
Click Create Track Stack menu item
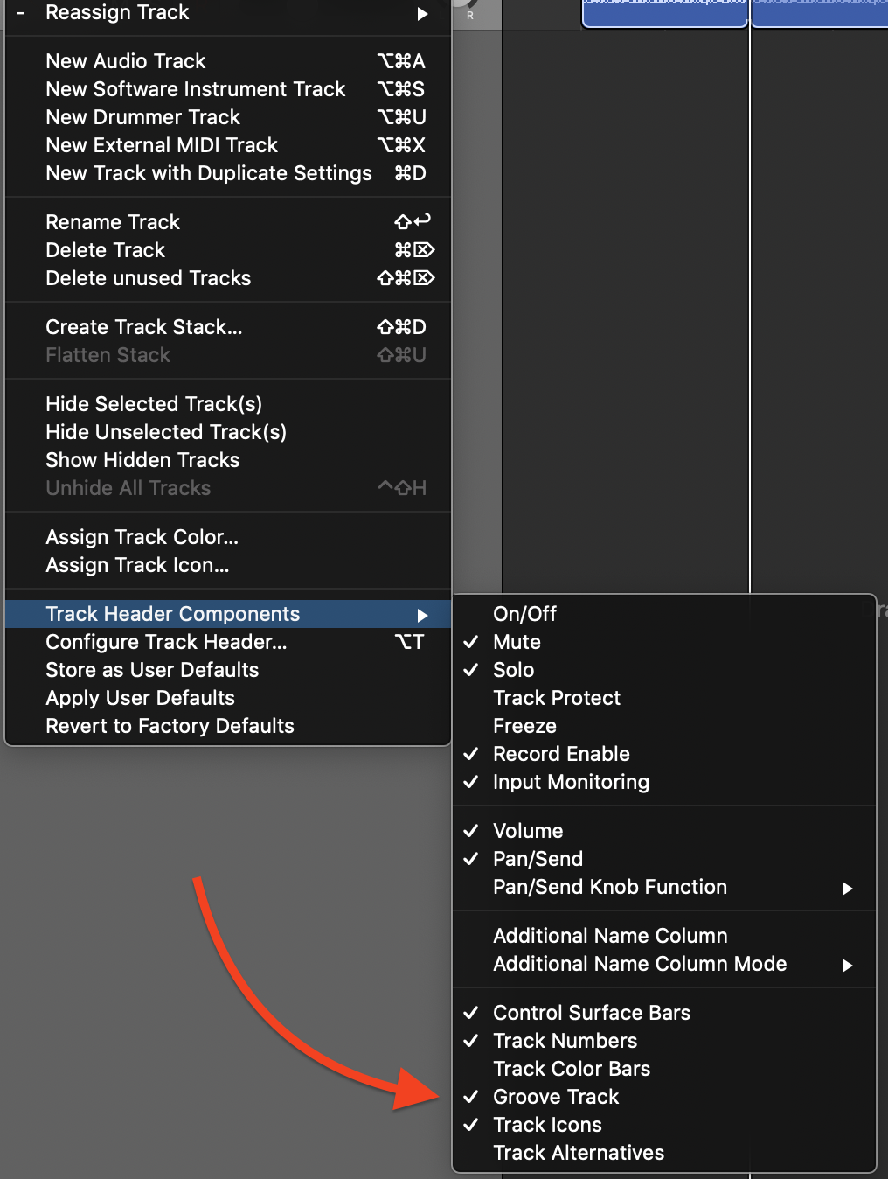click(x=144, y=327)
